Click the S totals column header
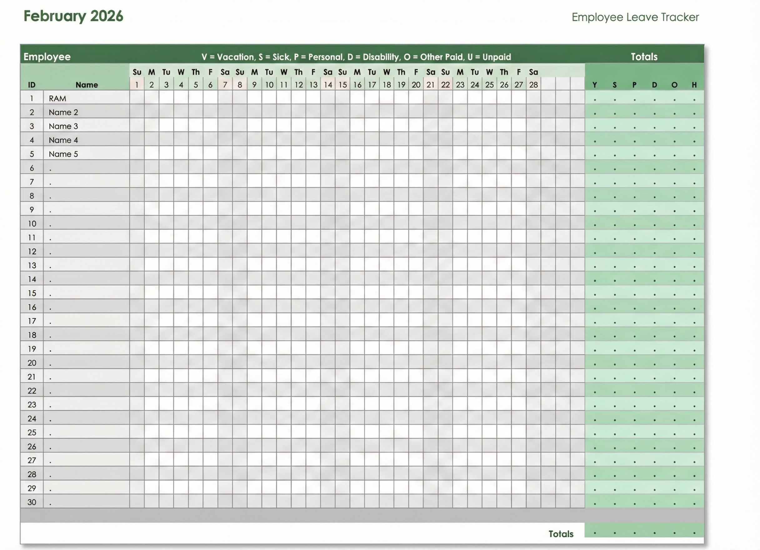The height and width of the screenshot is (550, 760). pyautogui.click(x=615, y=85)
